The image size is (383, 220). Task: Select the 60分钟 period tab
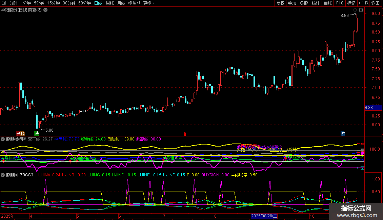point(84,3)
